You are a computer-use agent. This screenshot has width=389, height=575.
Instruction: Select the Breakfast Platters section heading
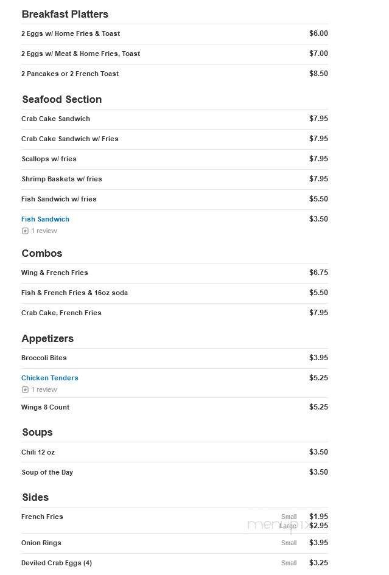(x=65, y=14)
